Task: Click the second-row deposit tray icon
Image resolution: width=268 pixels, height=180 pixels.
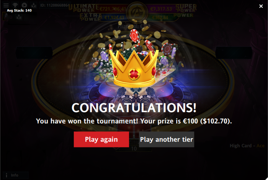Action: coord(19,17)
